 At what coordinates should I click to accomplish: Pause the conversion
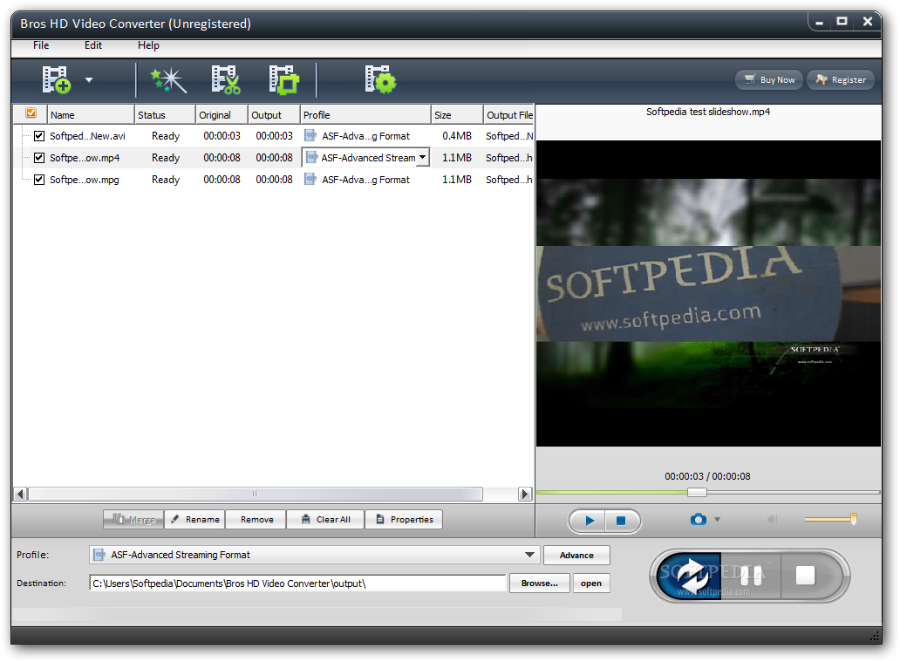[x=751, y=576]
